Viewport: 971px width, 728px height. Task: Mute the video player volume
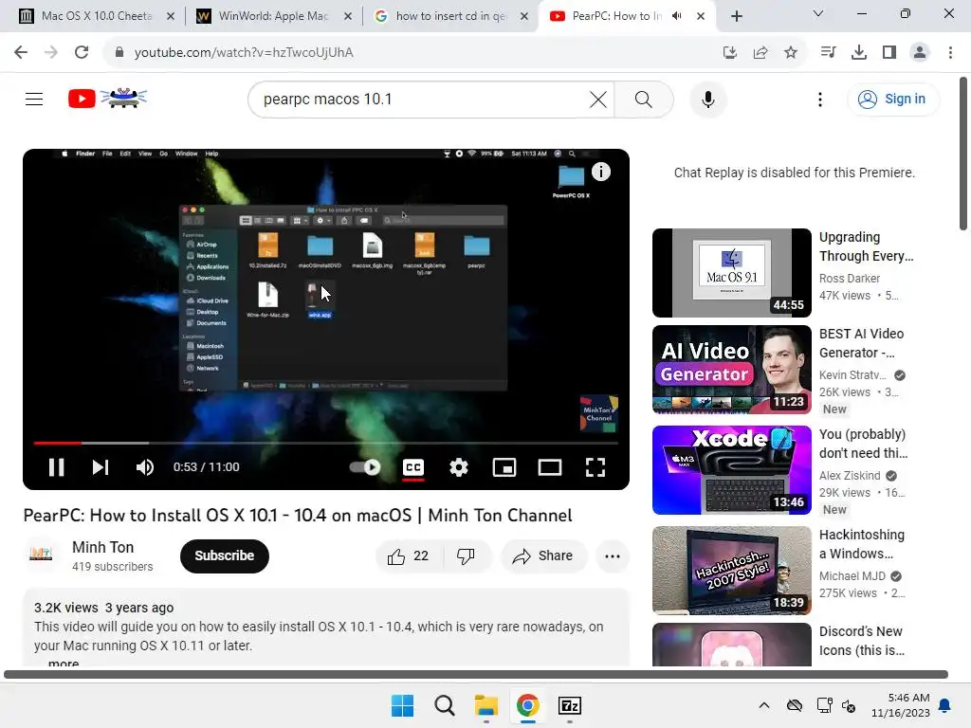145,467
